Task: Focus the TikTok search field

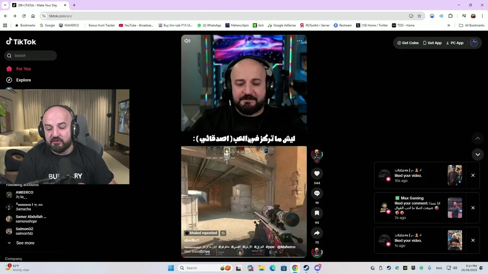Action: tap(30, 56)
